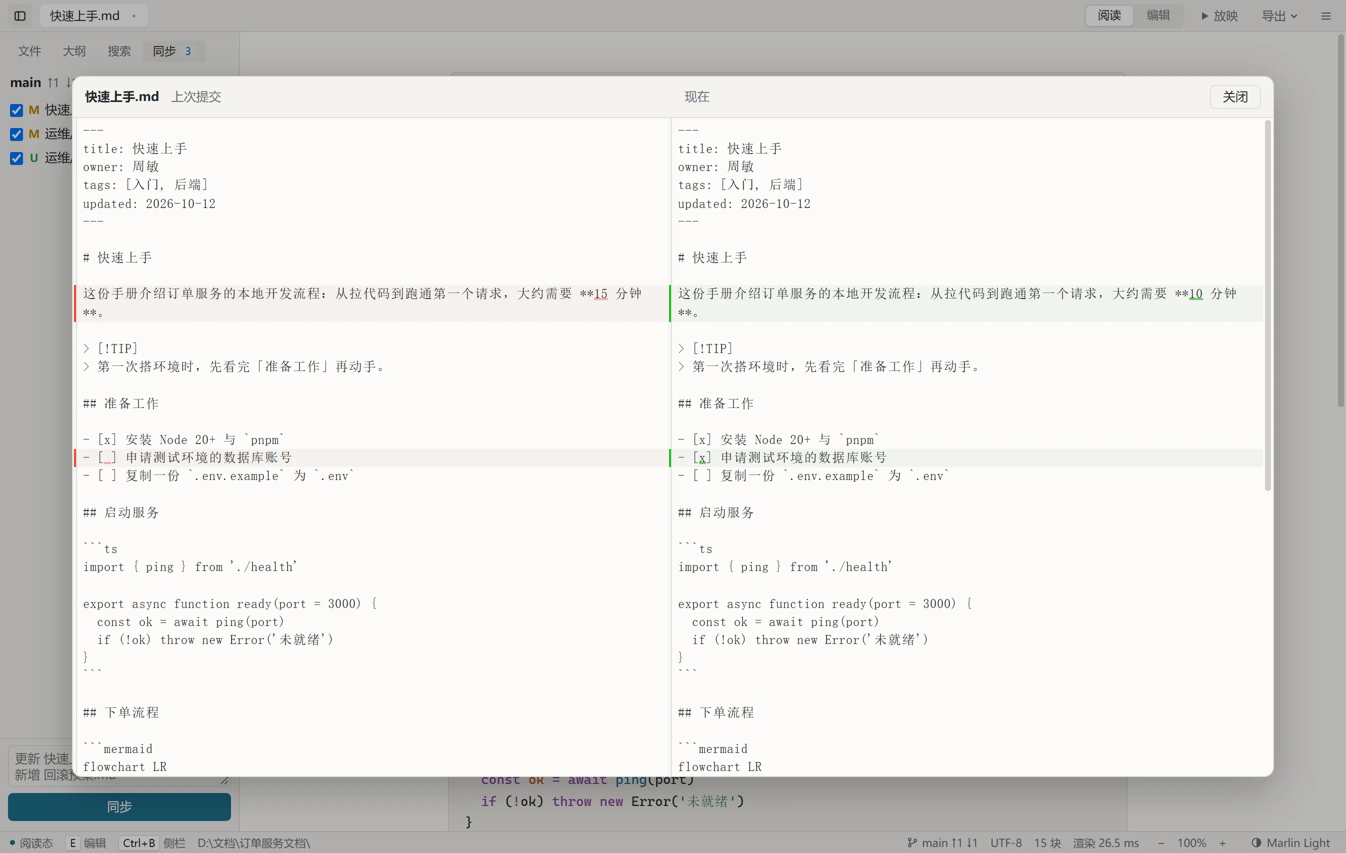
Task: Click the git branch icon in status bar
Action: pyautogui.click(x=911, y=842)
